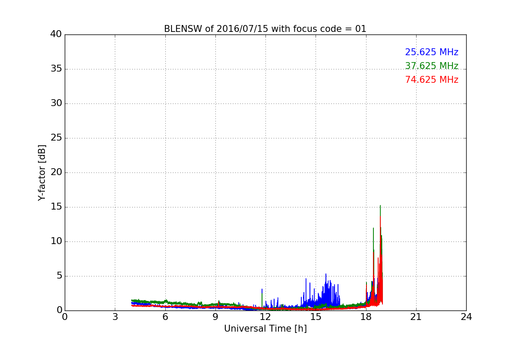Select the green "37.625 MHz" legend label
Image resolution: width=518 pixels, height=345 pixels.
432,66
